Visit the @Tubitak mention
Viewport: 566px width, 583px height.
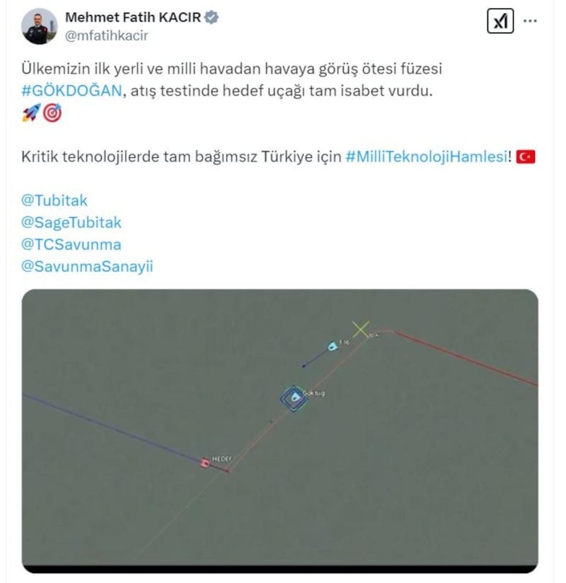coord(54,200)
